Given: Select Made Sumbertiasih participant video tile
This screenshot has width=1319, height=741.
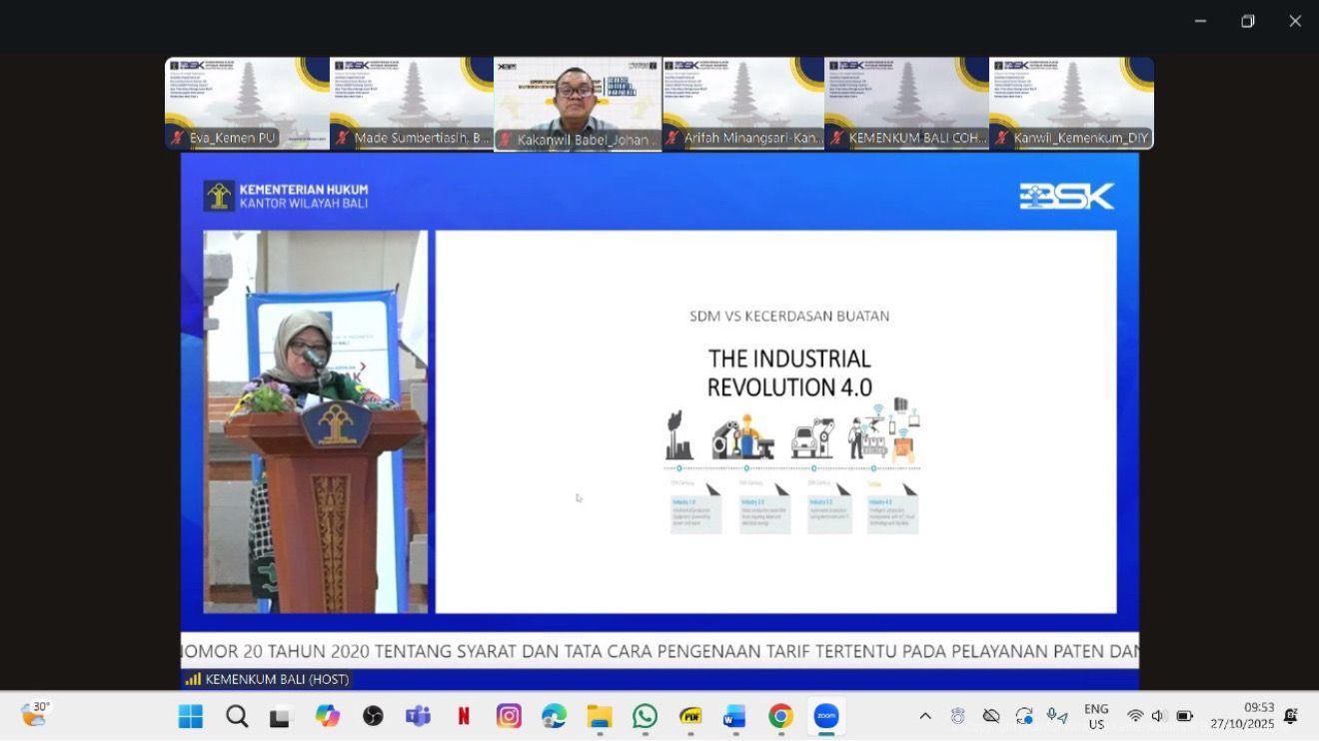Looking at the screenshot, I should tap(412, 103).
